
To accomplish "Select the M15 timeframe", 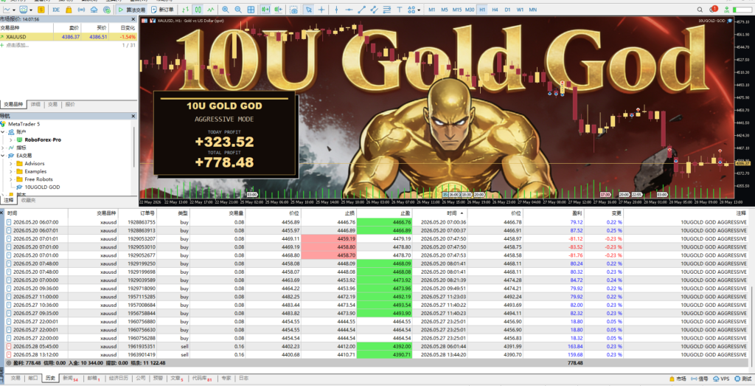I will point(456,10).
